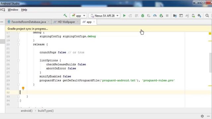
Task: Collapse the fold marker at line 34
Action: [19, 100]
